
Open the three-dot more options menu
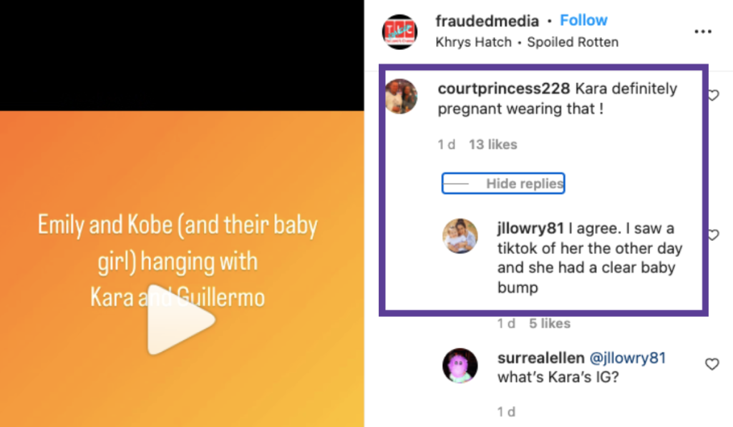coord(703,31)
